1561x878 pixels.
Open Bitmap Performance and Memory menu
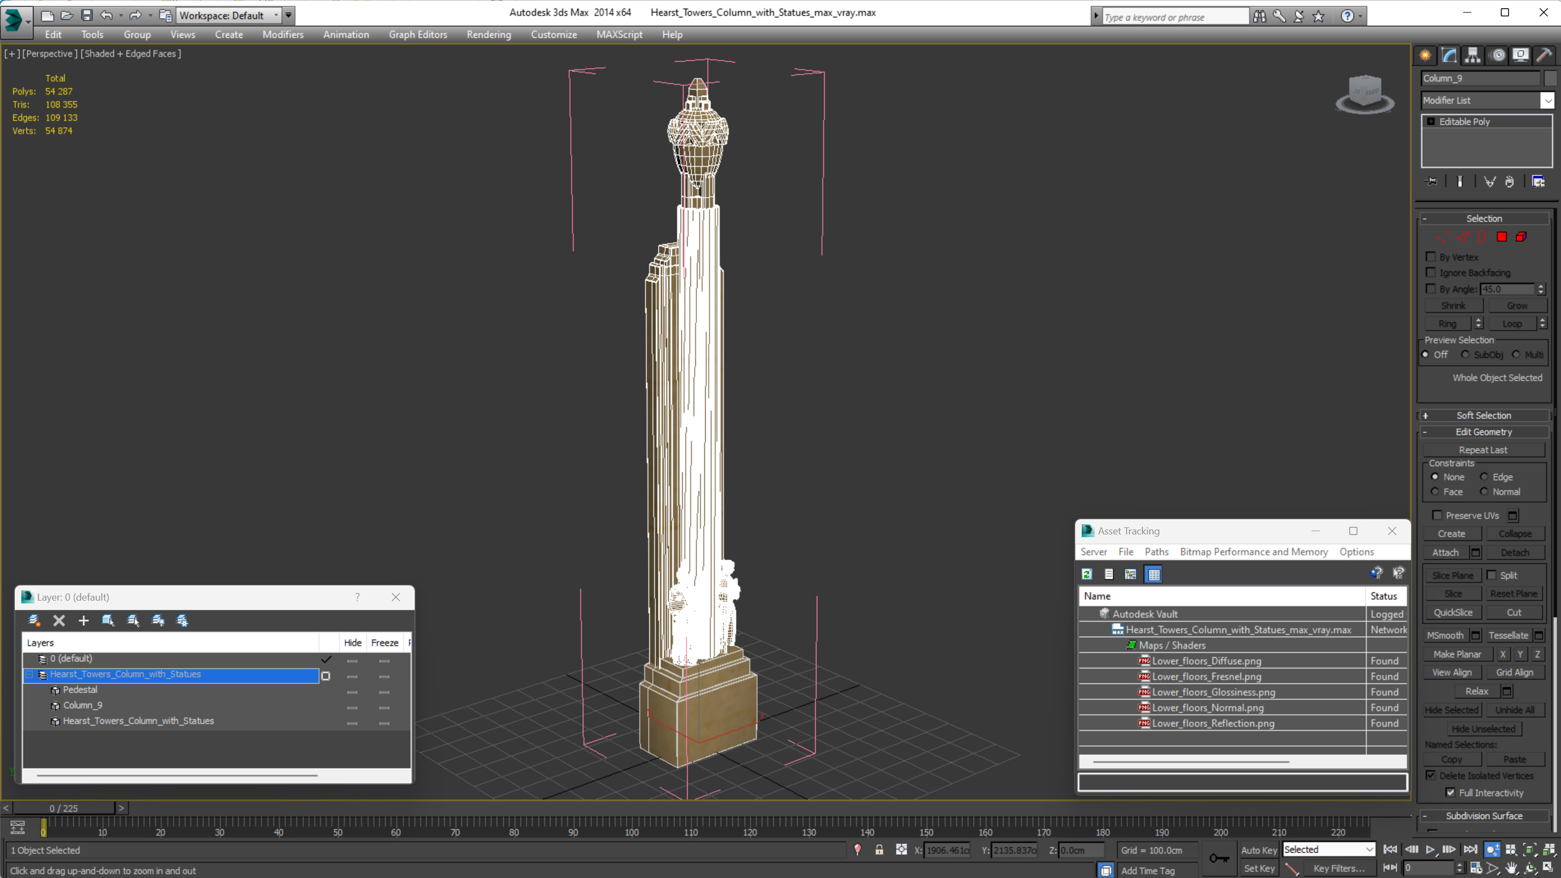pos(1253,551)
